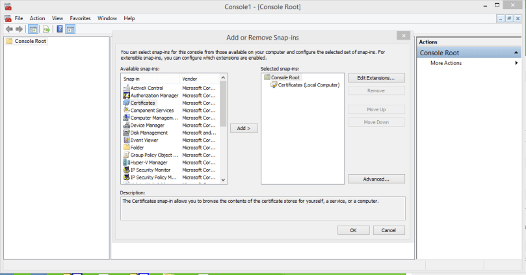Toggle the Show/Hide Console Tree icon

(x=33, y=29)
